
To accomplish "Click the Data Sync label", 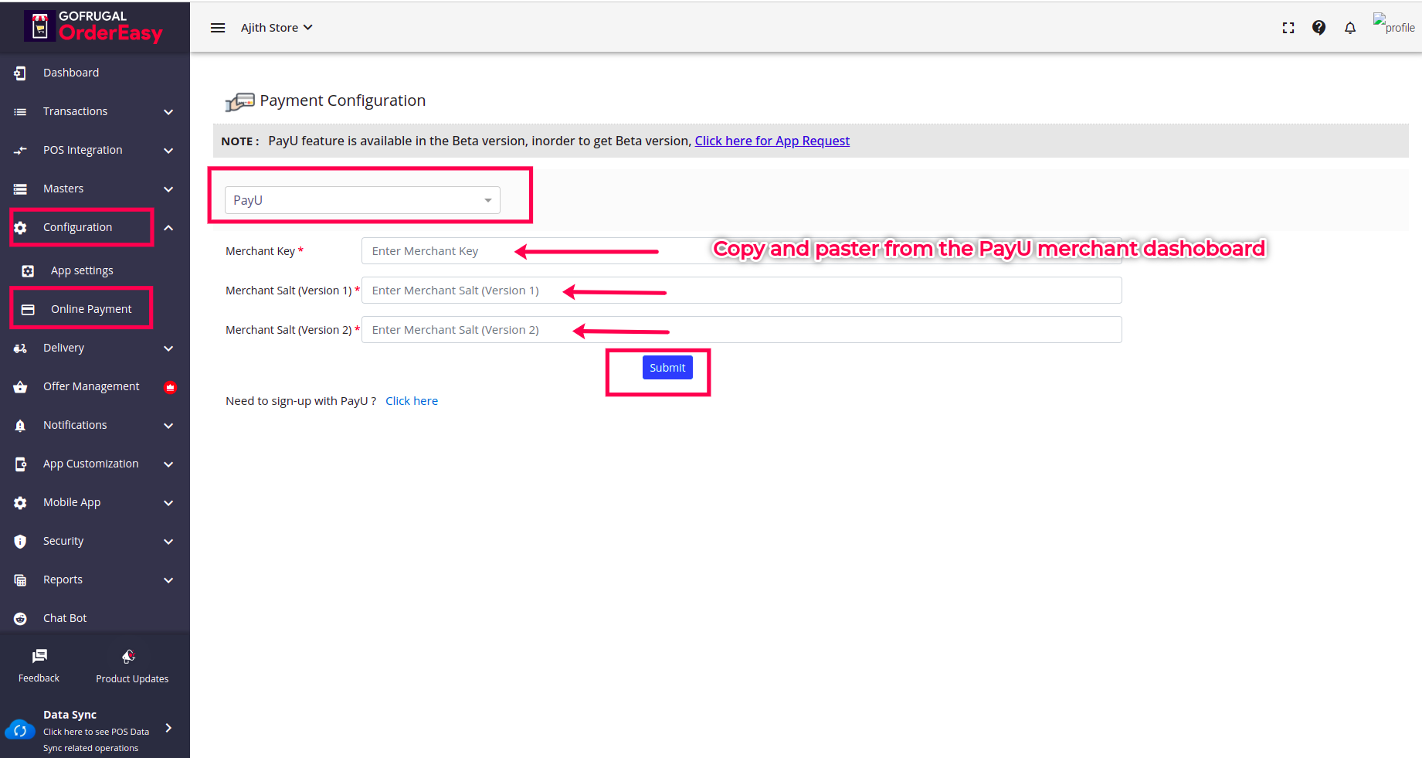I will pos(70,715).
